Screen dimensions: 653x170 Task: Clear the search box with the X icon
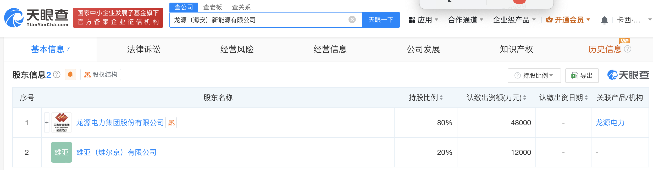pos(352,20)
